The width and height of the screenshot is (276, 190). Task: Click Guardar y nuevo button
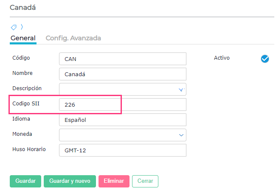[x=70, y=181]
